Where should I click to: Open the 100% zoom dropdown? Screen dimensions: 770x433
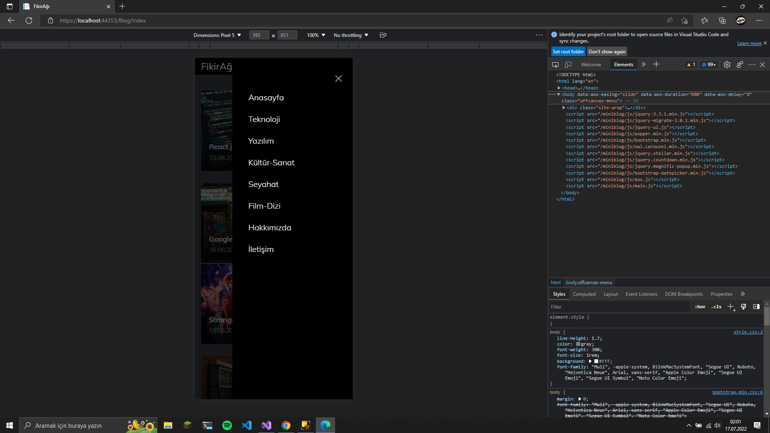(316, 35)
